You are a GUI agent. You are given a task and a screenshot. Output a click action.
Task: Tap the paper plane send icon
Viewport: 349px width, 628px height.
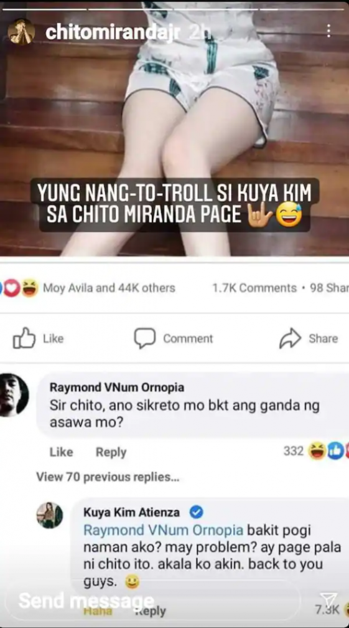tap(328, 599)
